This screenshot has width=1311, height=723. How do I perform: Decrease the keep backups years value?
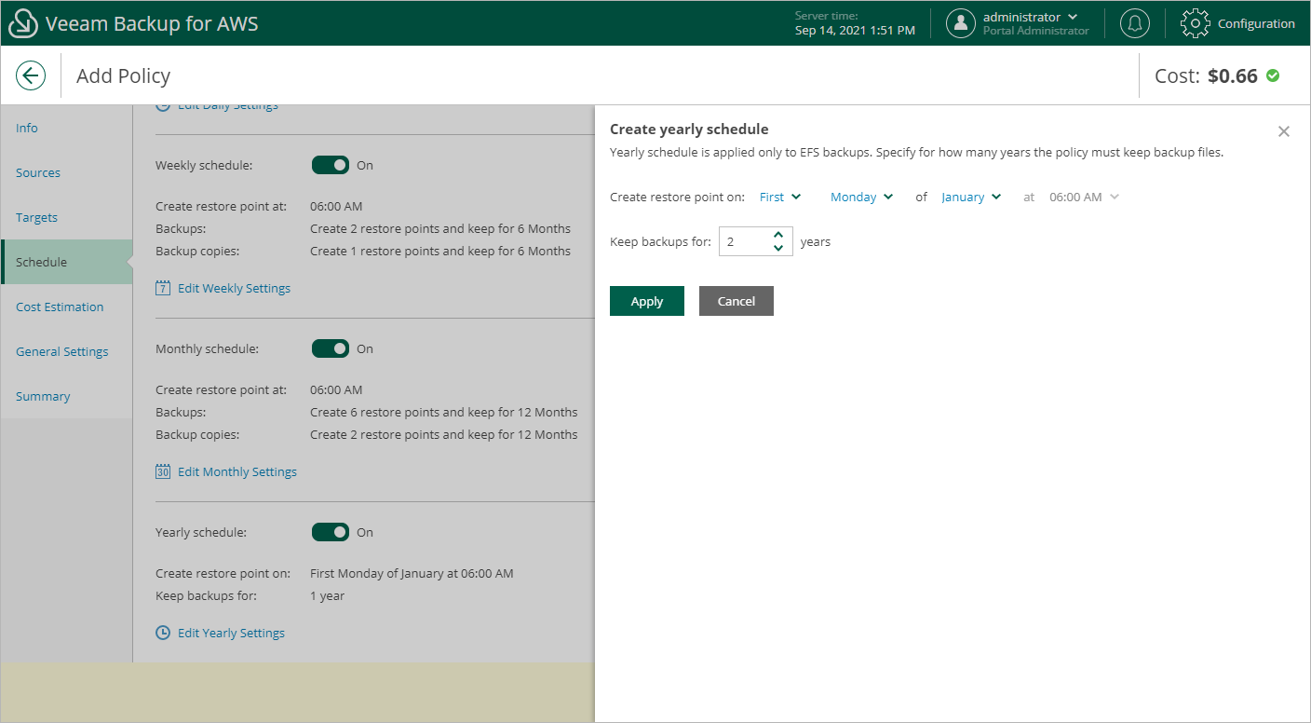[778, 248]
